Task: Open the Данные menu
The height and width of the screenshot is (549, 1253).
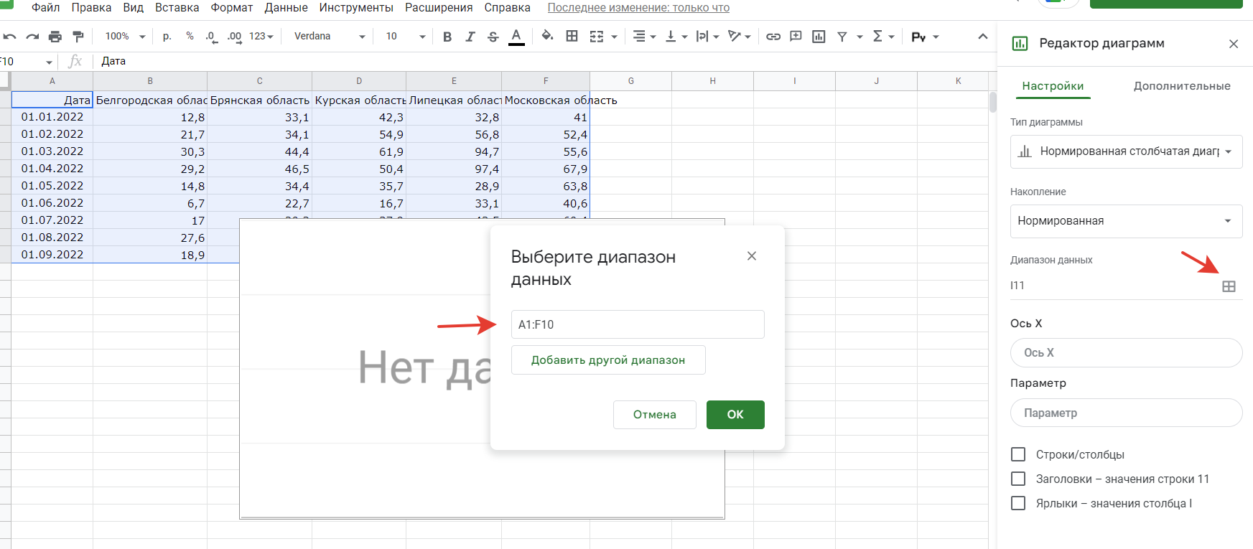Action: [286, 8]
